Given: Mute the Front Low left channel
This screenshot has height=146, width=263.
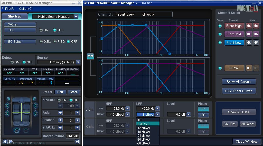Looking at the screenshot, I should [249, 42].
